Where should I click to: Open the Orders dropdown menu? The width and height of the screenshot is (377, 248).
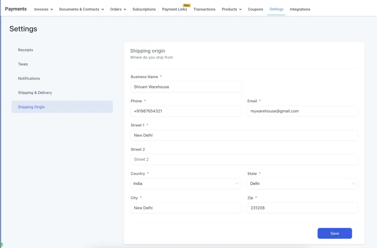coord(118,9)
